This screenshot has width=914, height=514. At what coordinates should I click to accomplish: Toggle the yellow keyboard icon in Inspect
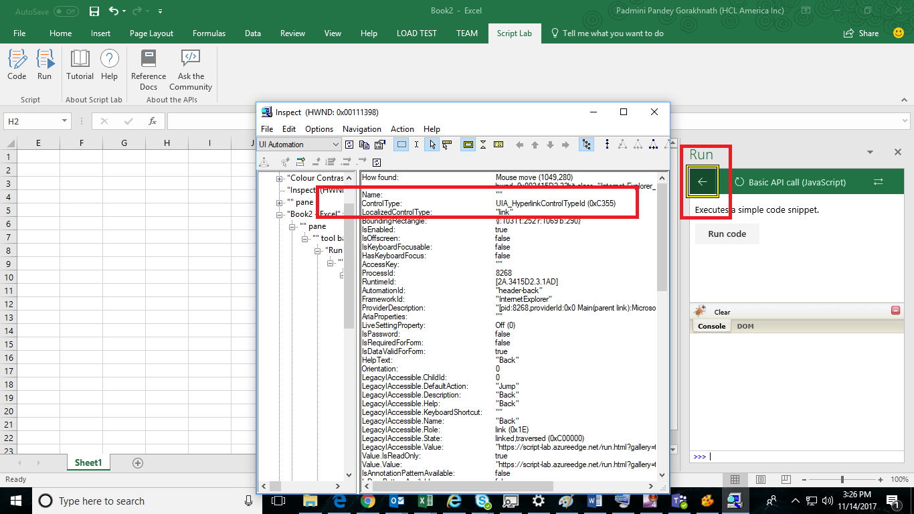click(498, 145)
